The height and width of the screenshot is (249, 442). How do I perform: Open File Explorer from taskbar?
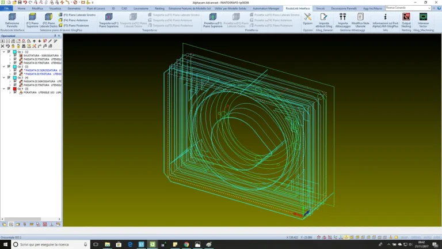[x=108, y=244]
